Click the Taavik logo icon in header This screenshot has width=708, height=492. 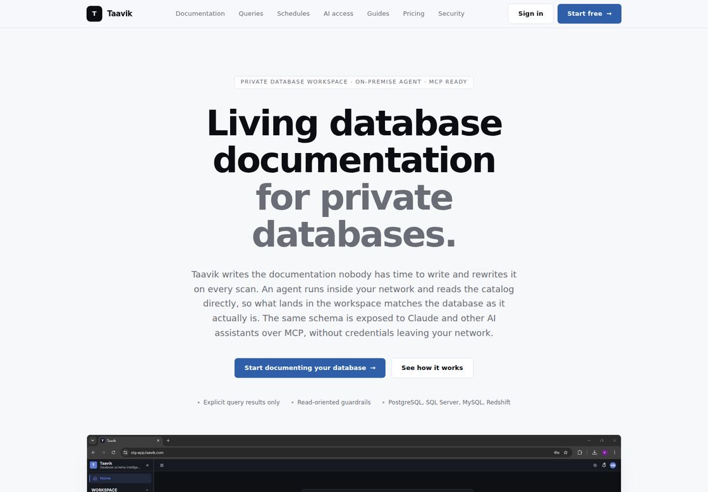point(94,13)
